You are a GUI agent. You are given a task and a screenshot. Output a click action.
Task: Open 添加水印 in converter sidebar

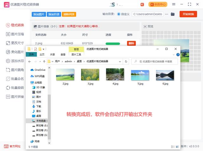point(15,61)
